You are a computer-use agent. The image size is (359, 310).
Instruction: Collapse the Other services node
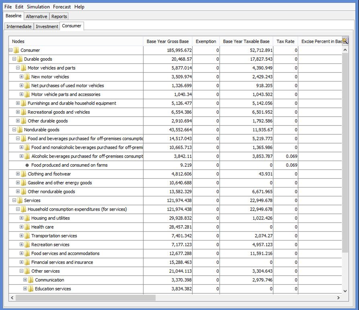click(22, 271)
